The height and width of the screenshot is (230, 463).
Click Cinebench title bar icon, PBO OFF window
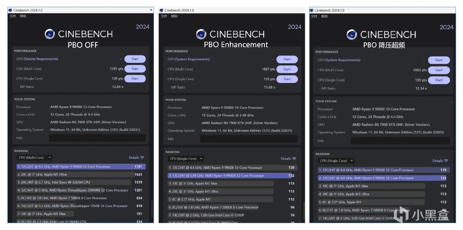tap(10, 10)
